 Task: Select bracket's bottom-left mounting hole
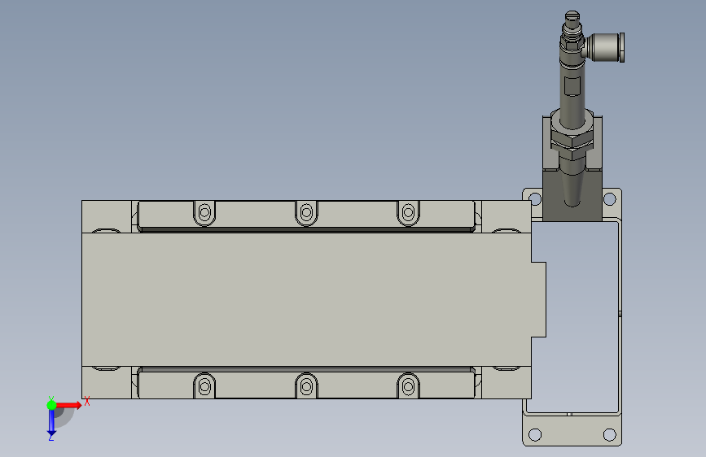pyautogui.click(x=535, y=434)
